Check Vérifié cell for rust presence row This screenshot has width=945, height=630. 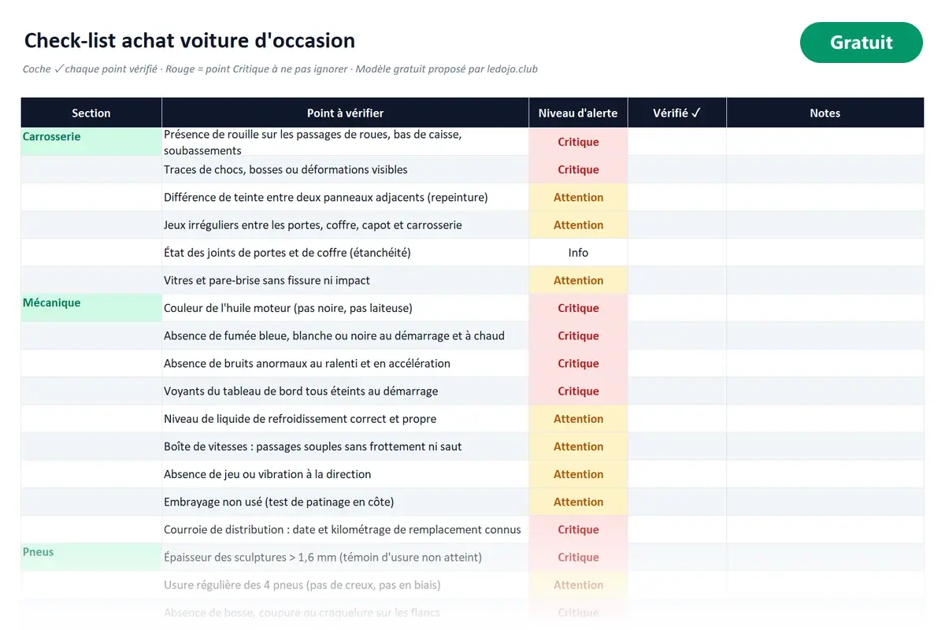tap(677, 142)
